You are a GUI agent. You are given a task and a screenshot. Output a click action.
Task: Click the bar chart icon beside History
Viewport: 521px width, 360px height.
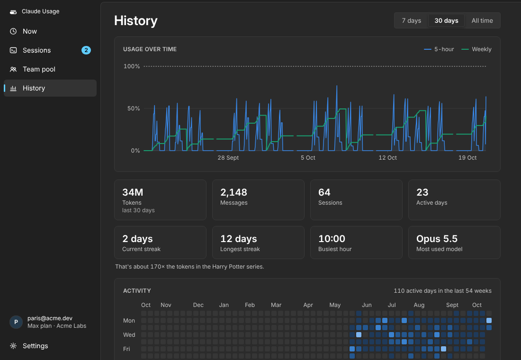13,88
